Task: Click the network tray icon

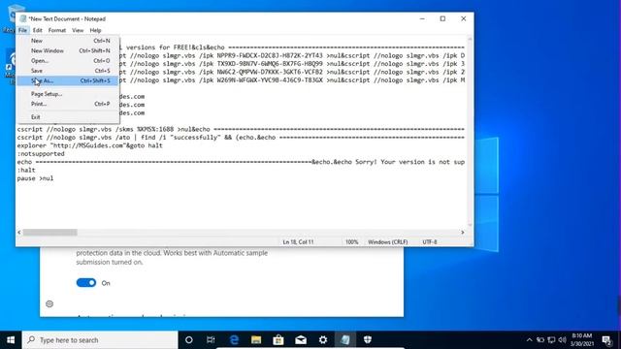Action: [x=551, y=340]
